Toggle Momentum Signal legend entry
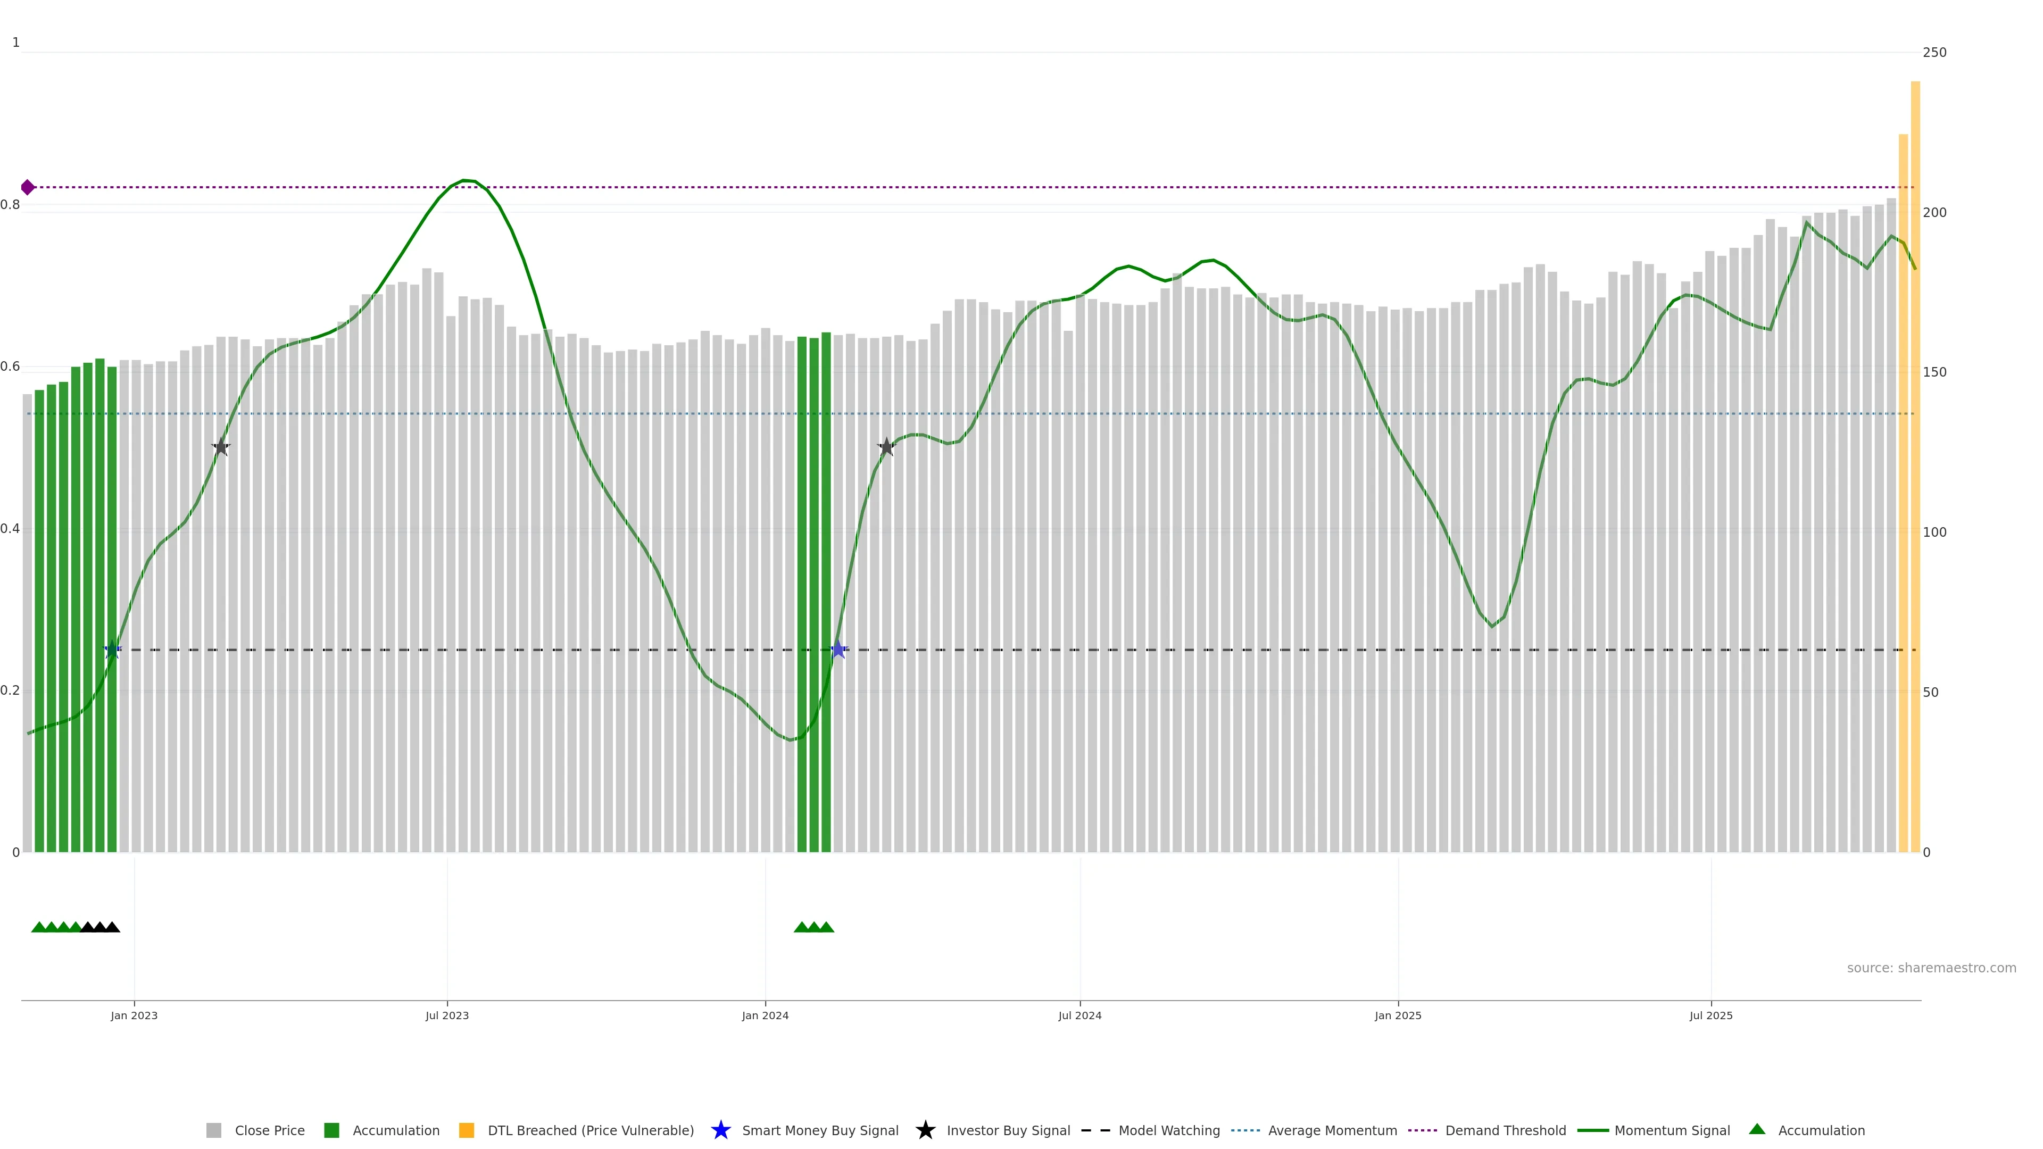Image resolution: width=2043 pixels, height=1149 pixels. coord(1671,1131)
